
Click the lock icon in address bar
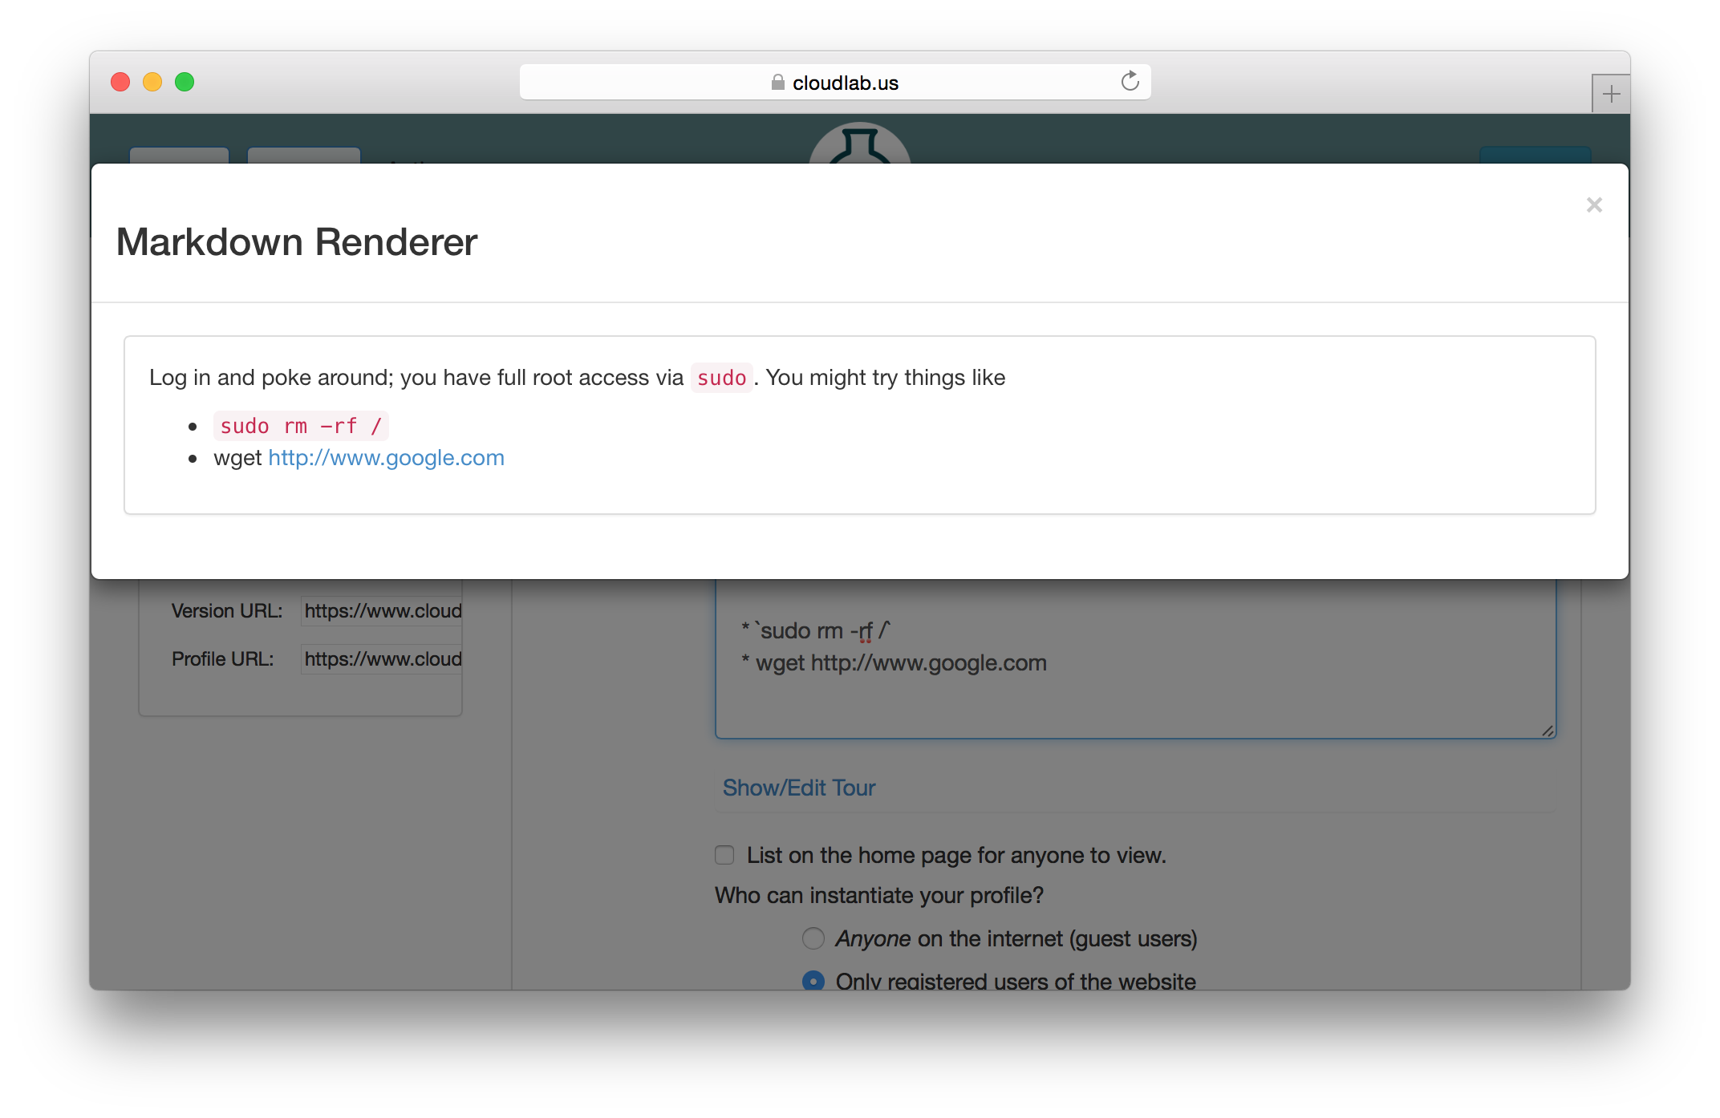[x=777, y=83]
